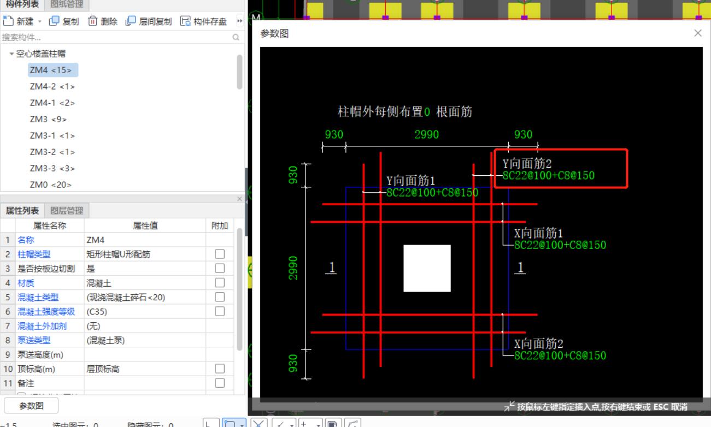Viewport: 711px width, 427px height.
Task: Switch to the 图纸管理 tab
Action: coord(67,4)
